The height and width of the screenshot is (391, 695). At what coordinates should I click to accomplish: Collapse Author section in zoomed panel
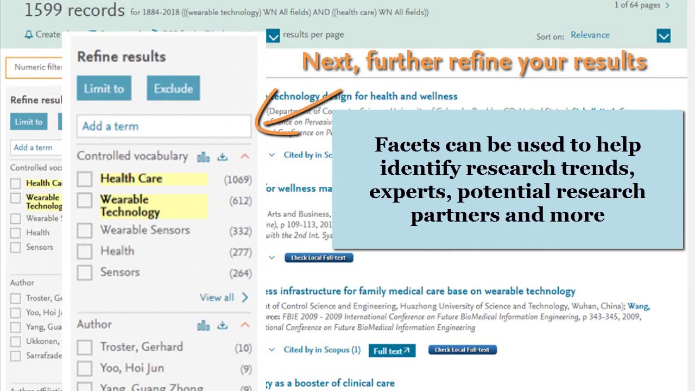[x=245, y=325]
